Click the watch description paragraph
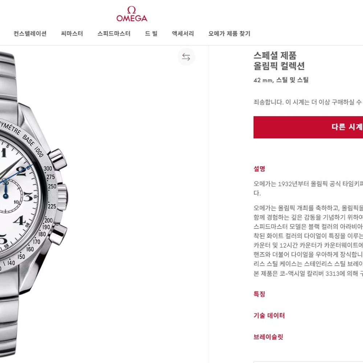Viewport: 363px width, 363px height. click(308, 241)
